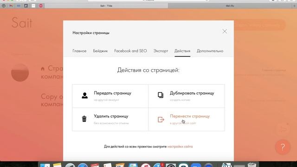Viewport: 297px width, 167px height.
Task: Open App Store in the Dock
Action: point(158,165)
